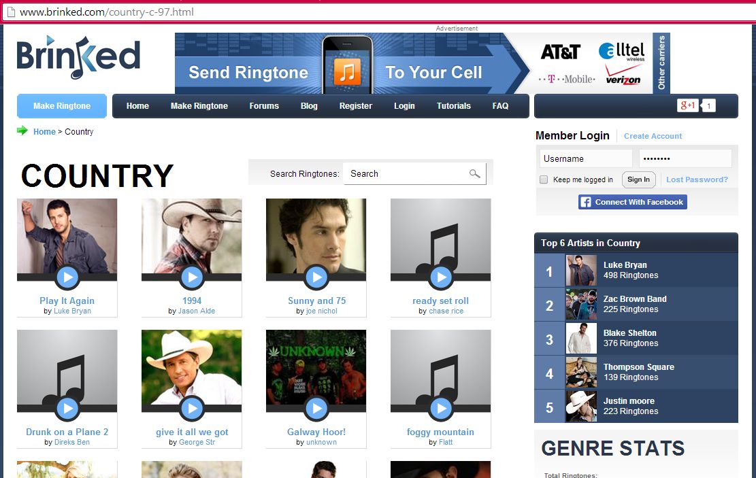Play the 'ready set roll' ringtone preview
The image size is (756, 478).
click(x=441, y=277)
